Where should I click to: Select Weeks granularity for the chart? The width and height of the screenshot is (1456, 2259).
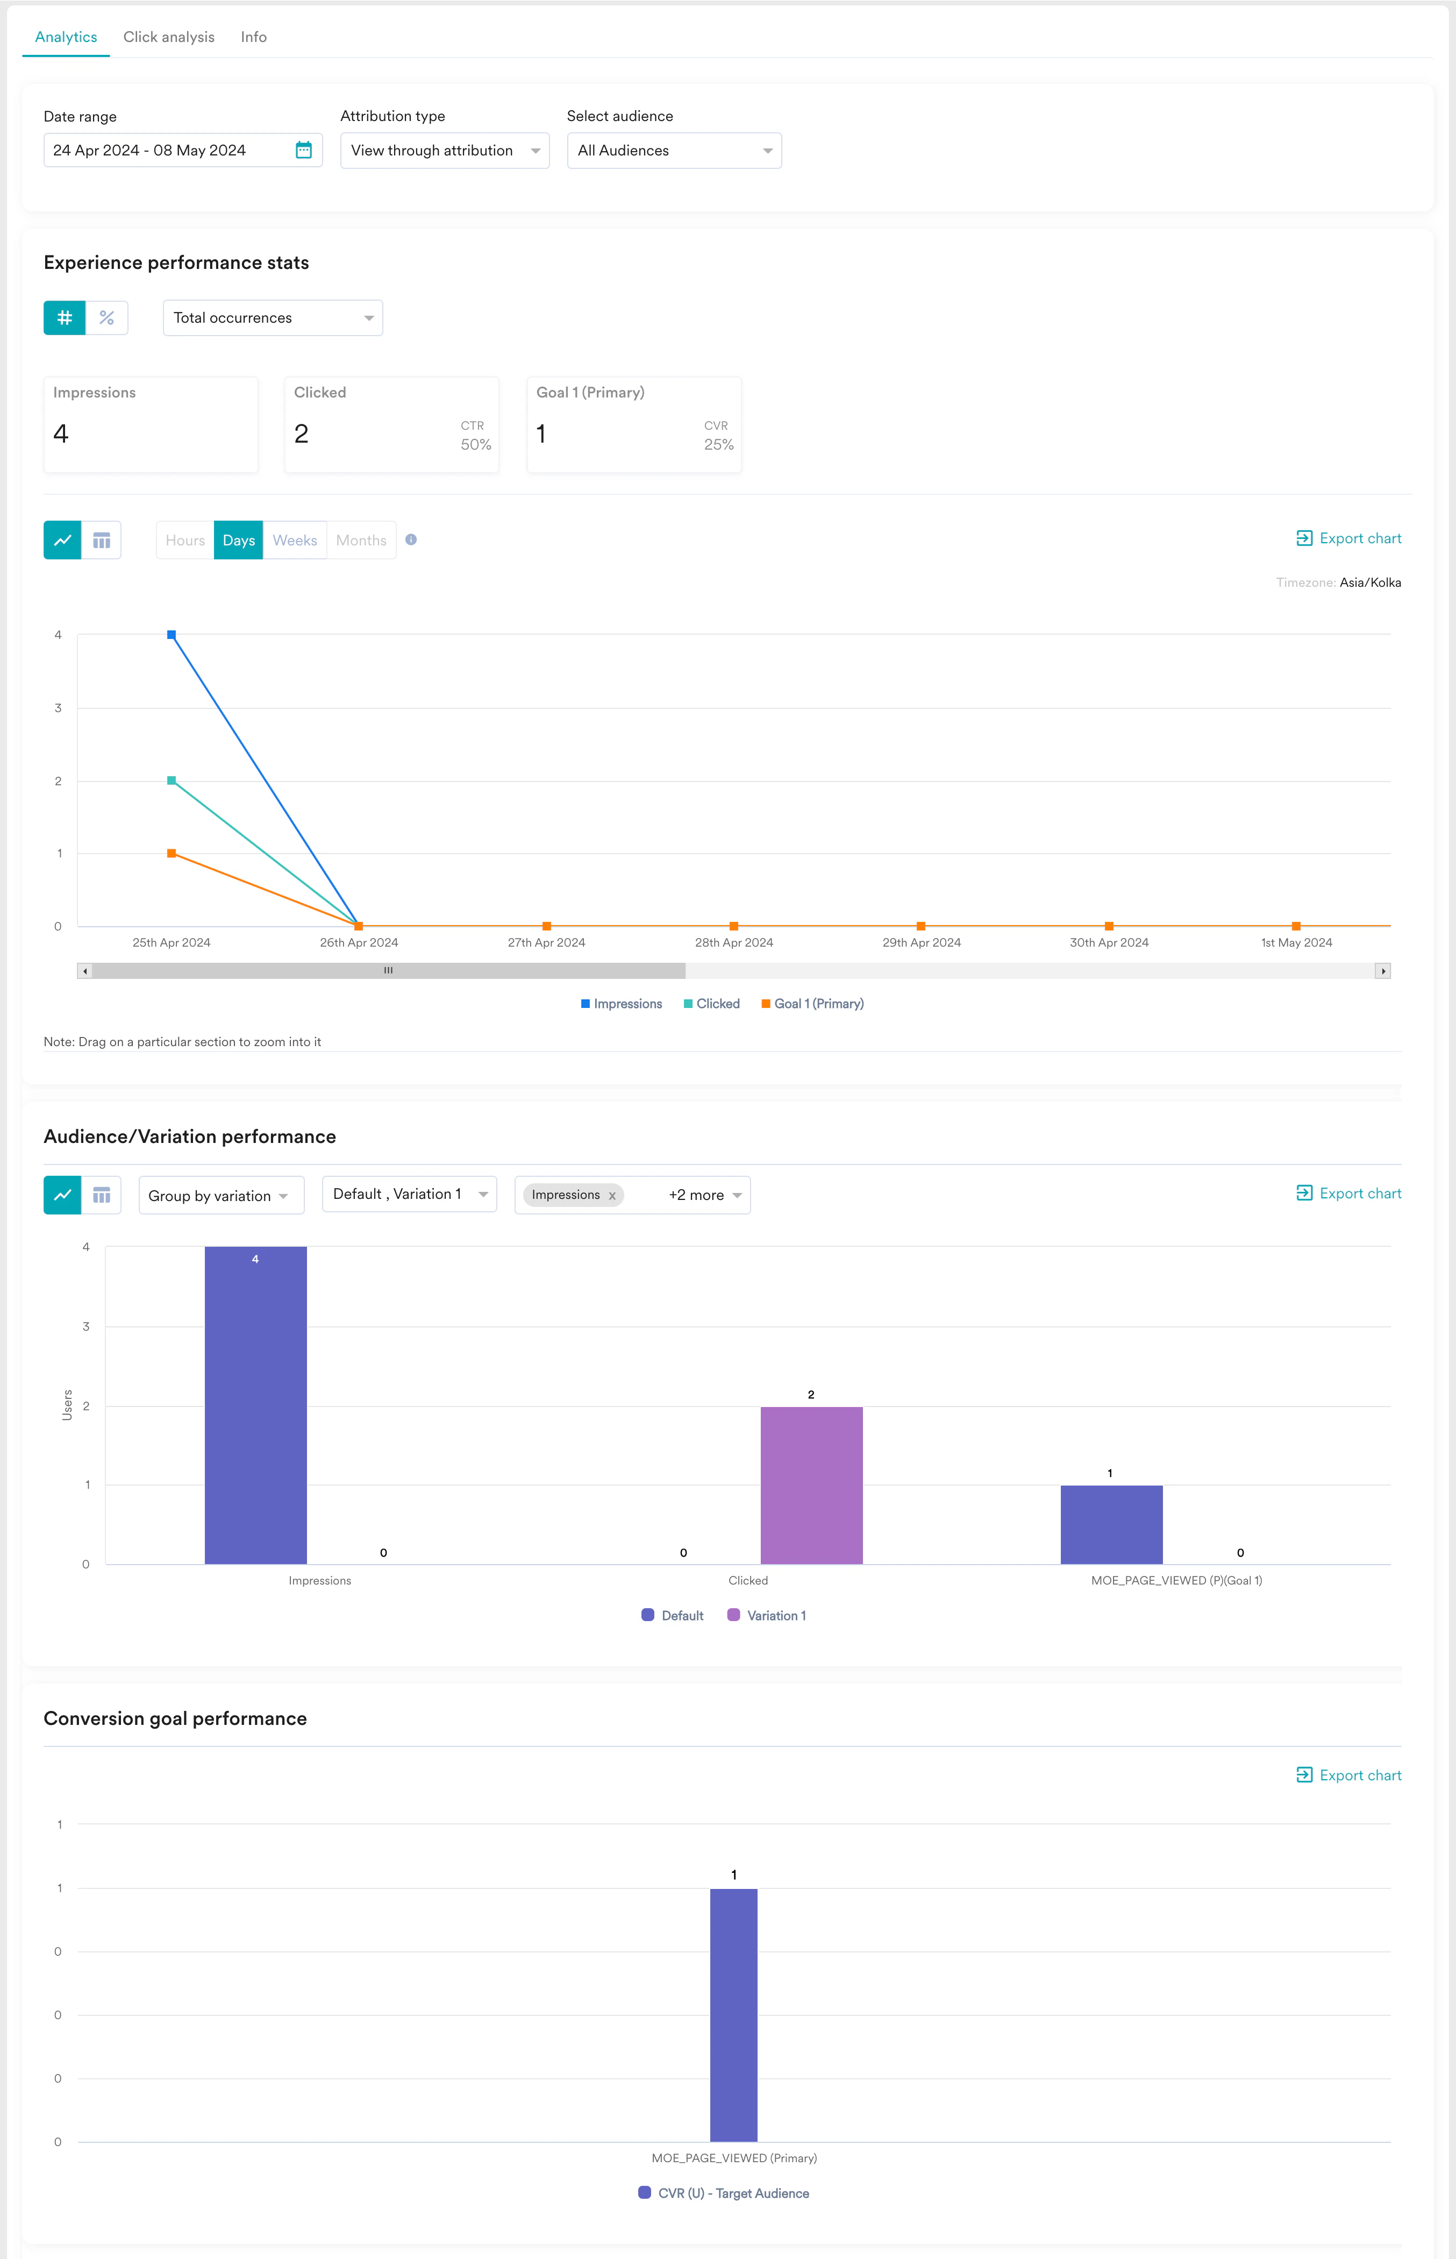[294, 540]
